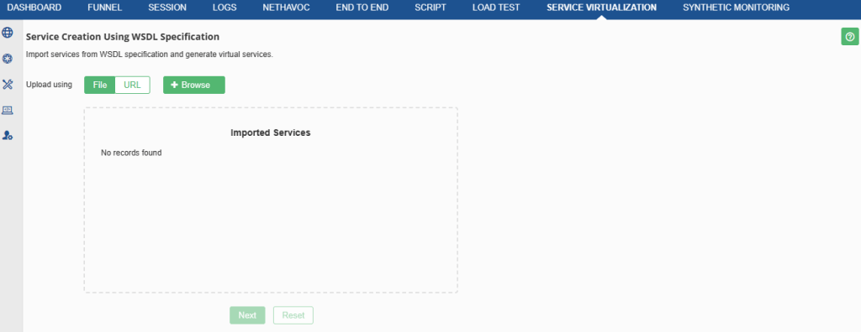This screenshot has height=332, width=861.
Task: Open the DASHBOARD tab
Action: point(34,8)
